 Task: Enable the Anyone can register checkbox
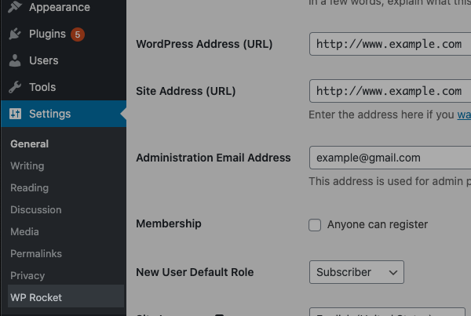point(315,225)
